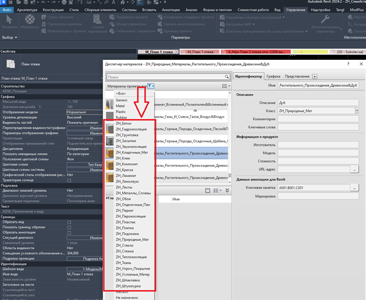Open project materials list view options dropdown
Viewport: 366px width, 300px height.
[x=226, y=86]
